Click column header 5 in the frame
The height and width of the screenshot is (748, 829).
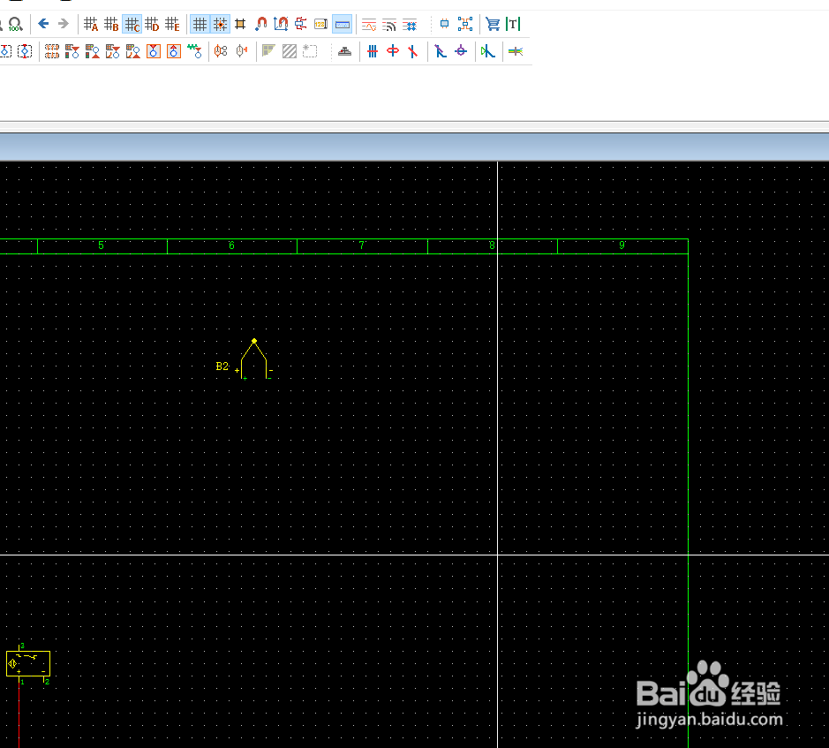(102, 246)
